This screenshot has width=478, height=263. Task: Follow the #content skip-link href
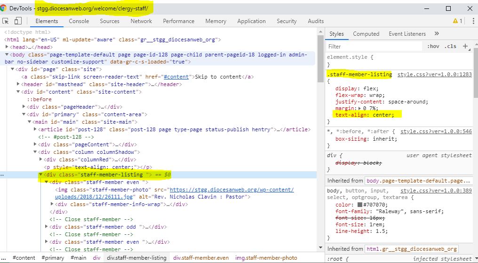coord(176,77)
